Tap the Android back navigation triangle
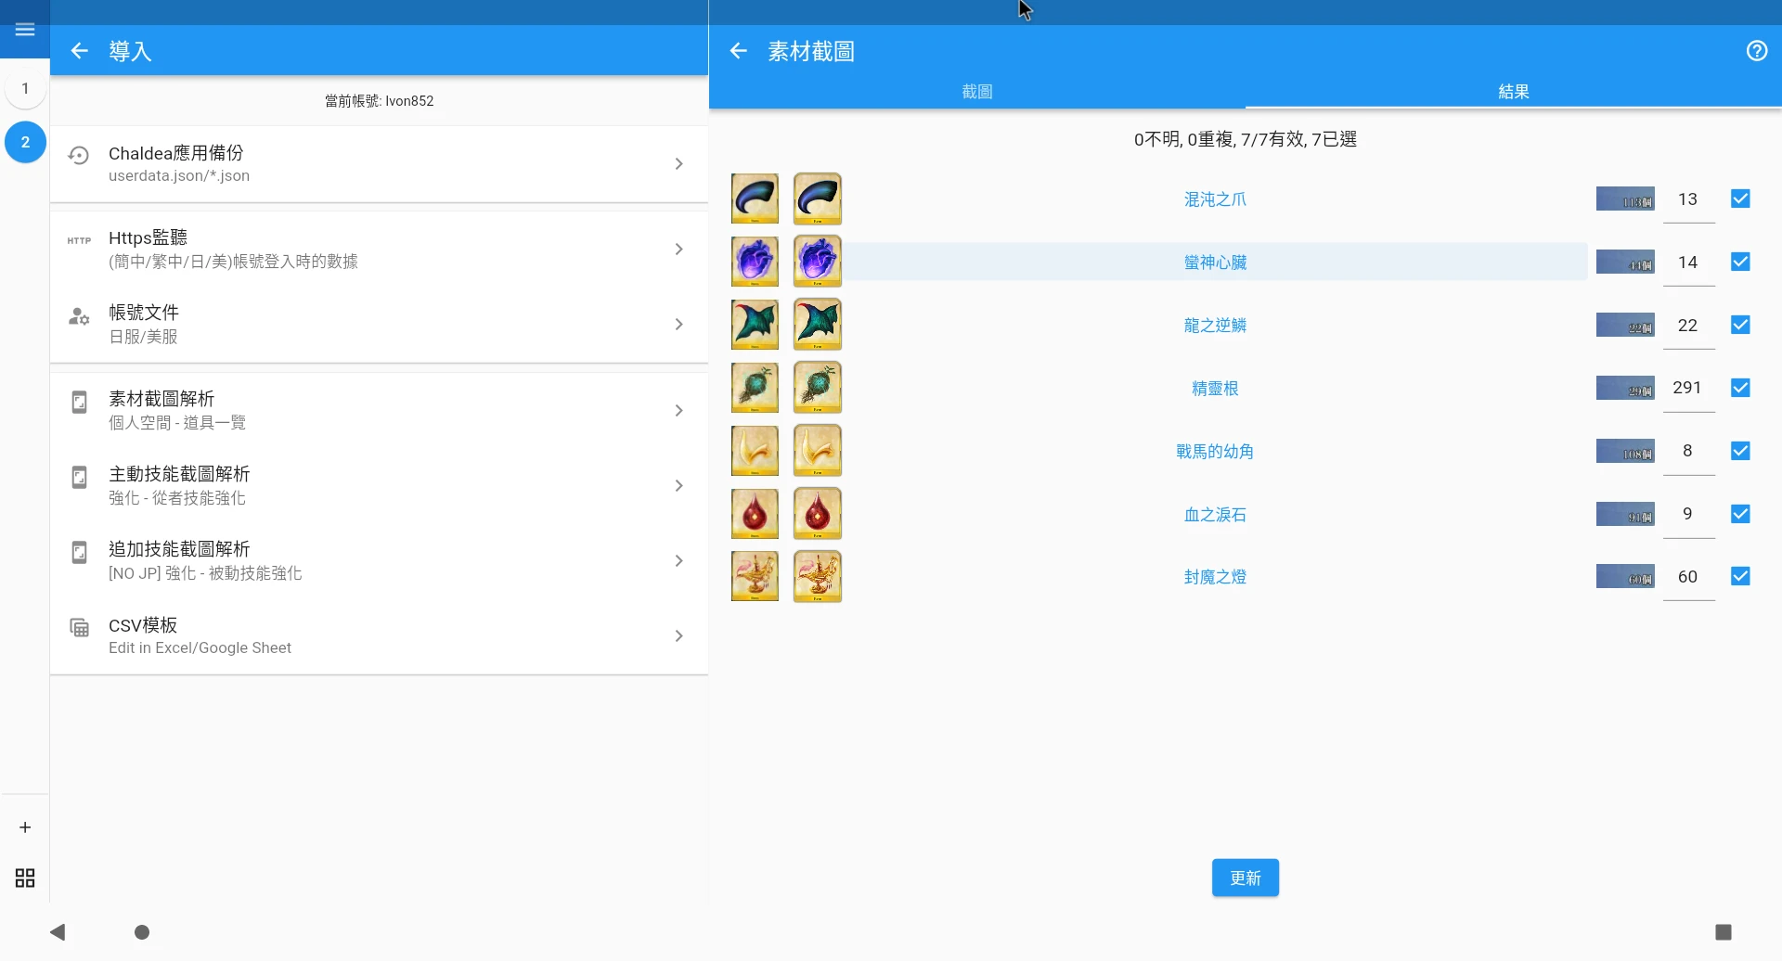The height and width of the screenshot is (961, 1782). (x=58, y=932)
